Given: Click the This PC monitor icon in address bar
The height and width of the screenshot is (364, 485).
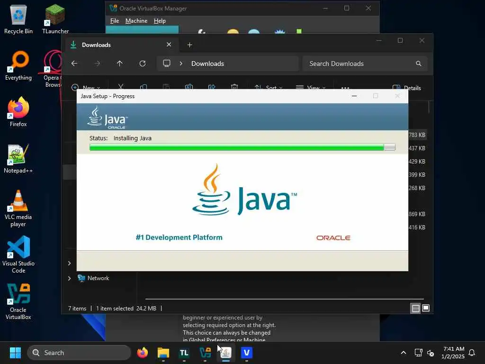Looking at the screenshot, I should 167,64.
